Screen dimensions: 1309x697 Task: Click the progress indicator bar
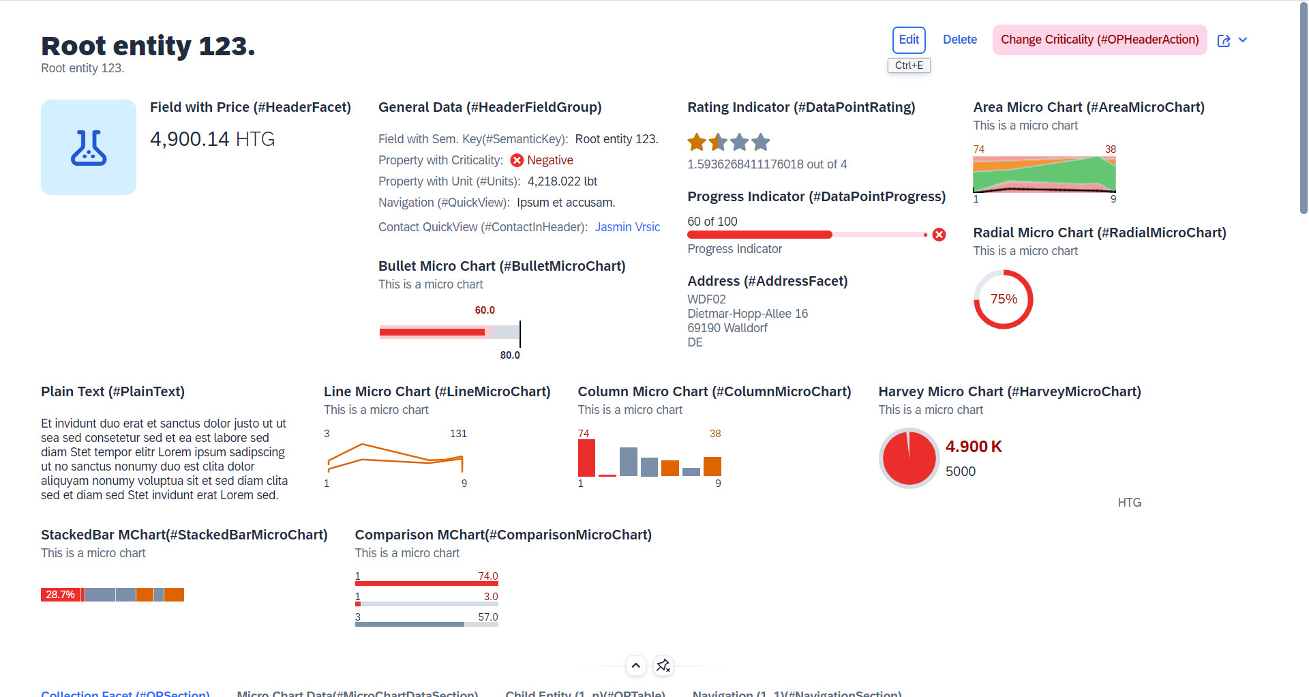(807, 235)
